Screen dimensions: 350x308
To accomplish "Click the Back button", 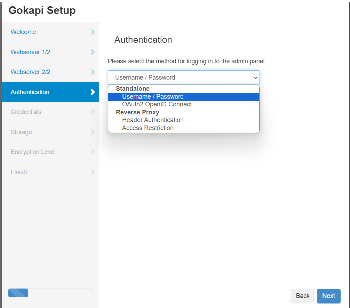I will (302, 296).
